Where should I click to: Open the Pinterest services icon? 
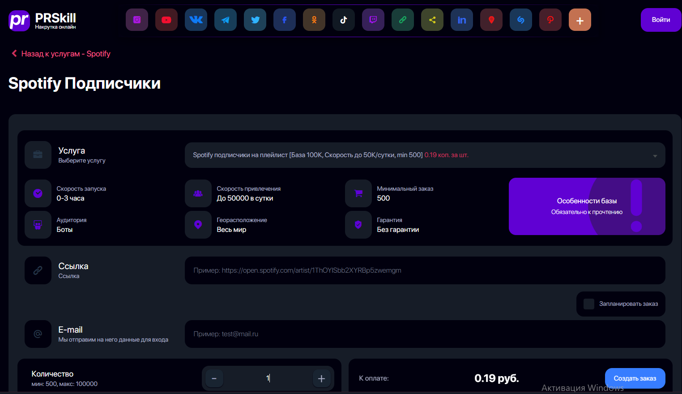pyautogui.click(x=550, y=20)
